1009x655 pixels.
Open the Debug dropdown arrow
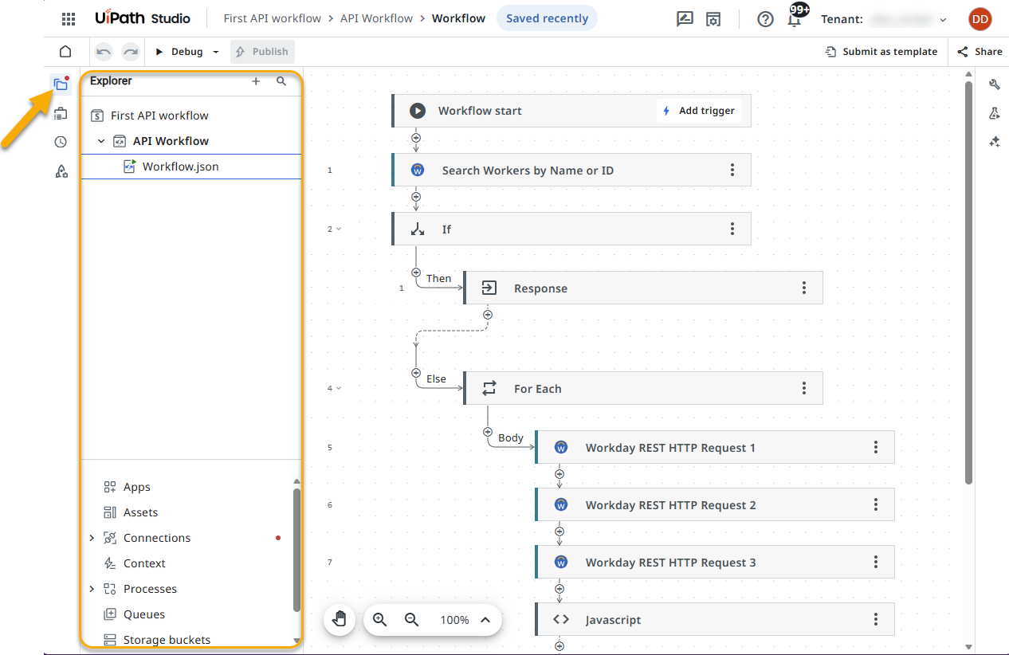pos(216,52)
